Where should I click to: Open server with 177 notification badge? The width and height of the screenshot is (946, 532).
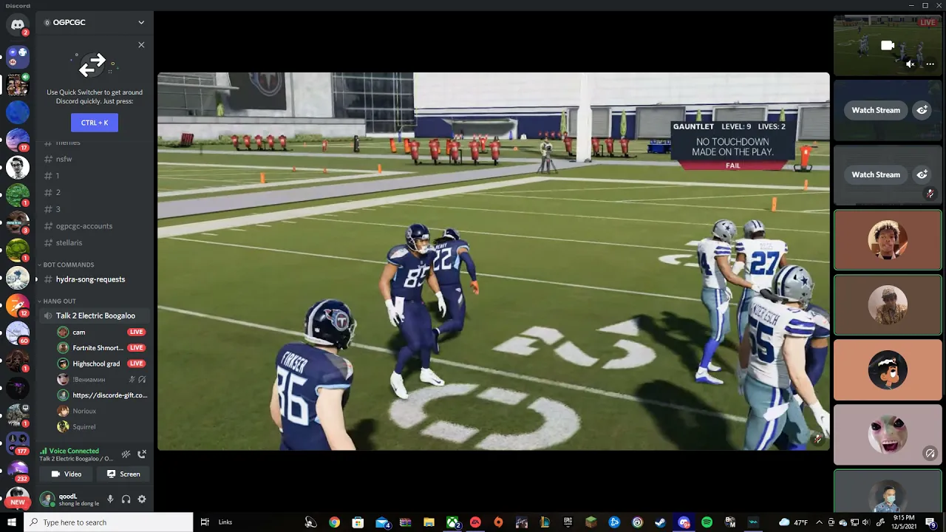click(x=18, y=443)
